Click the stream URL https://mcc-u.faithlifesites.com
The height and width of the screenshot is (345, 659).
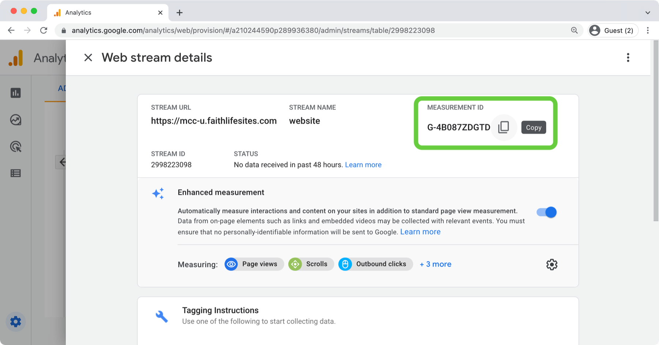click(x=214, y=121)
